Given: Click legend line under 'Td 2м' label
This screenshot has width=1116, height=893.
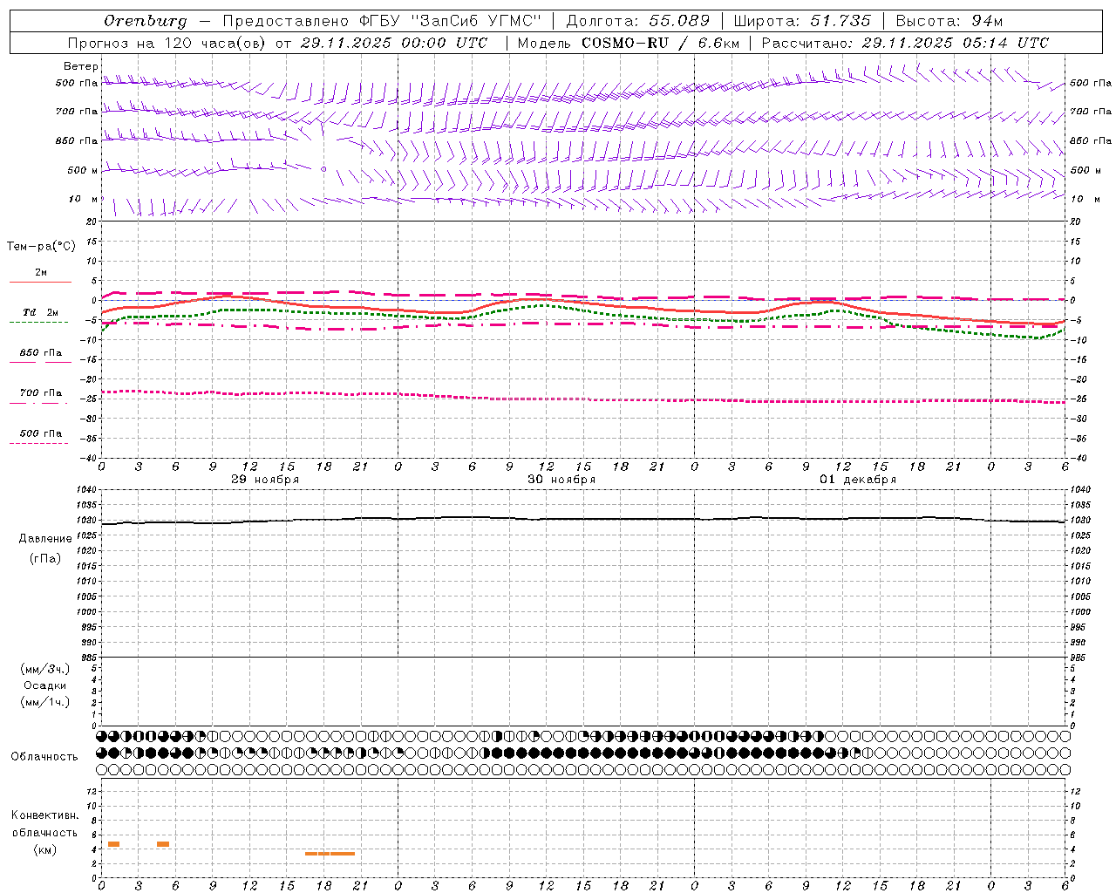Looking at the screenshot, I should pyautogui.click(x=38, y=323).
